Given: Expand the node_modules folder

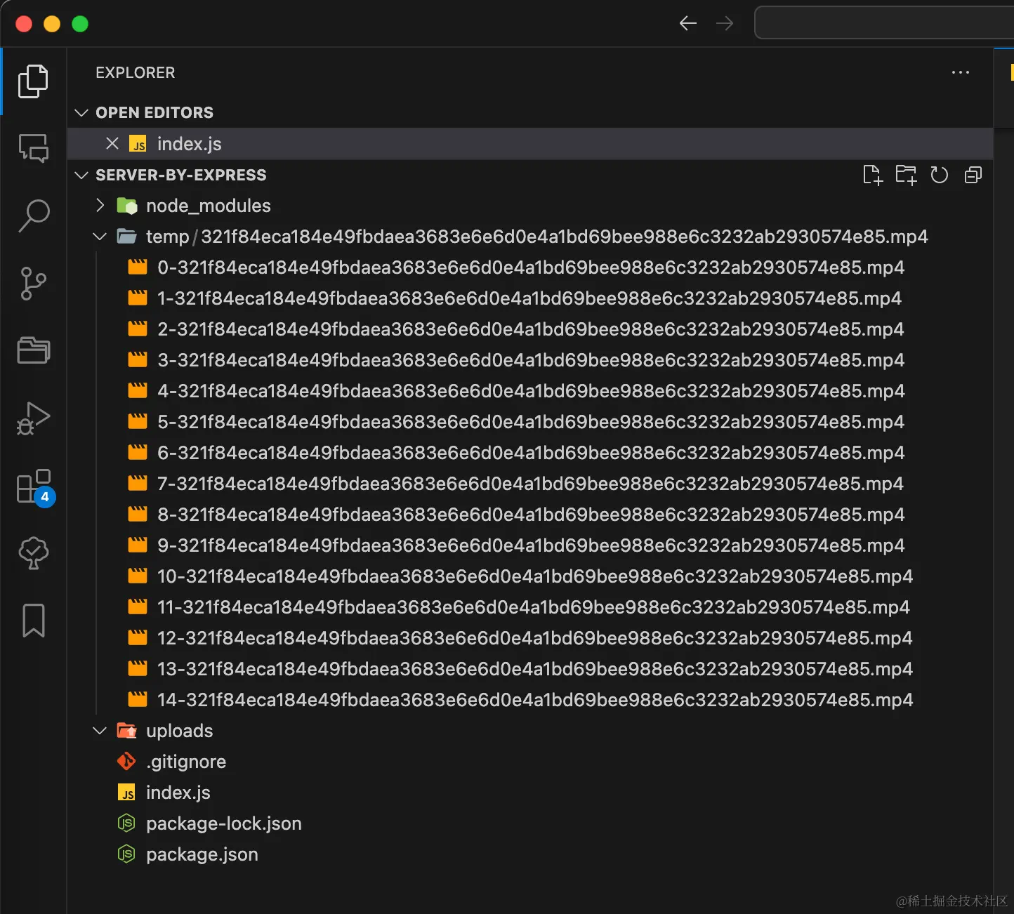Looking at the screenshot, I should pyautogui.click(x=100, y=205).
